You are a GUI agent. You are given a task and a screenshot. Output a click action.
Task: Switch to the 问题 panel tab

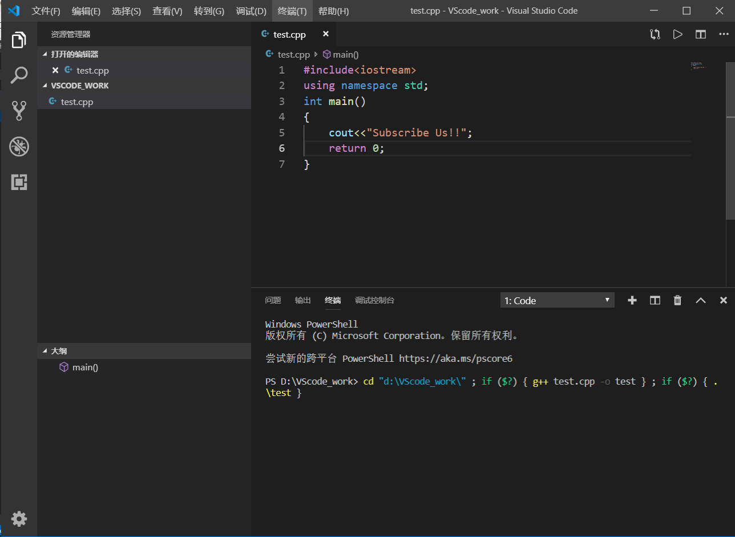coord(273,300)
